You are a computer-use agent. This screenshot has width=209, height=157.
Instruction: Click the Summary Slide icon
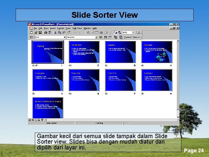pyautogui.click(x=116, y=37)
